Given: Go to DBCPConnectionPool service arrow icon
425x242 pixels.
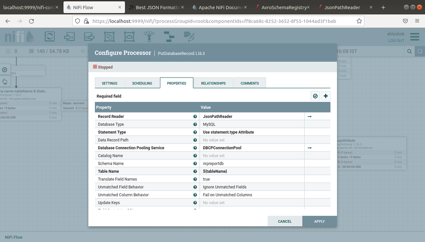Looking at the screenshot, I should 309,148.
